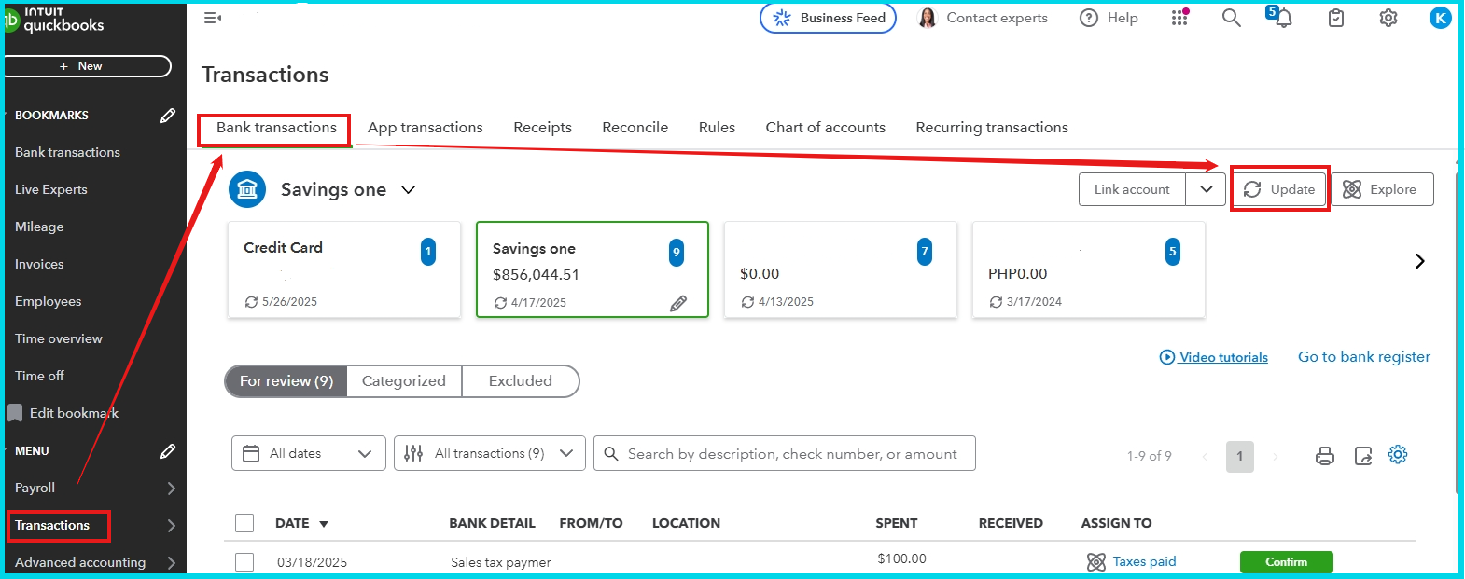The height and width of the screenshot is (579, 1465).
Task: Expand the All transactions (9) filter
Action: pos(490,454)
